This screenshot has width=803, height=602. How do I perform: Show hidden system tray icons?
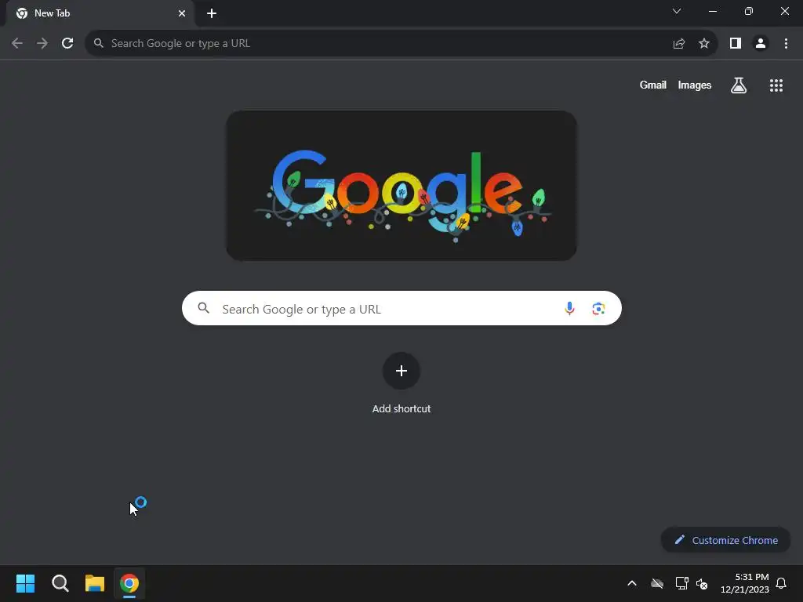[632, 583]
